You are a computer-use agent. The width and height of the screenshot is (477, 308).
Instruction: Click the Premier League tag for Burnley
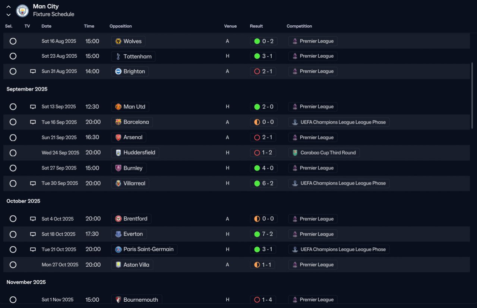pyautogui.click(x=313, y=168)
